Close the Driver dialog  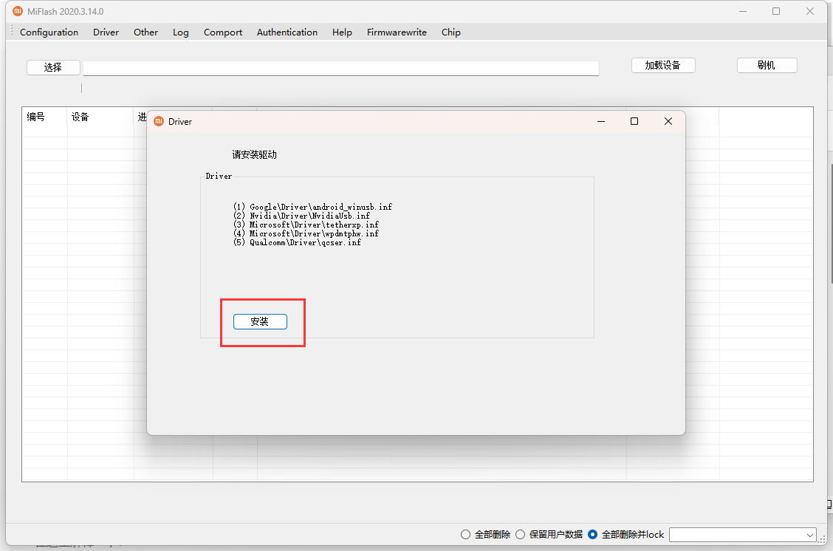coord(668,121)
